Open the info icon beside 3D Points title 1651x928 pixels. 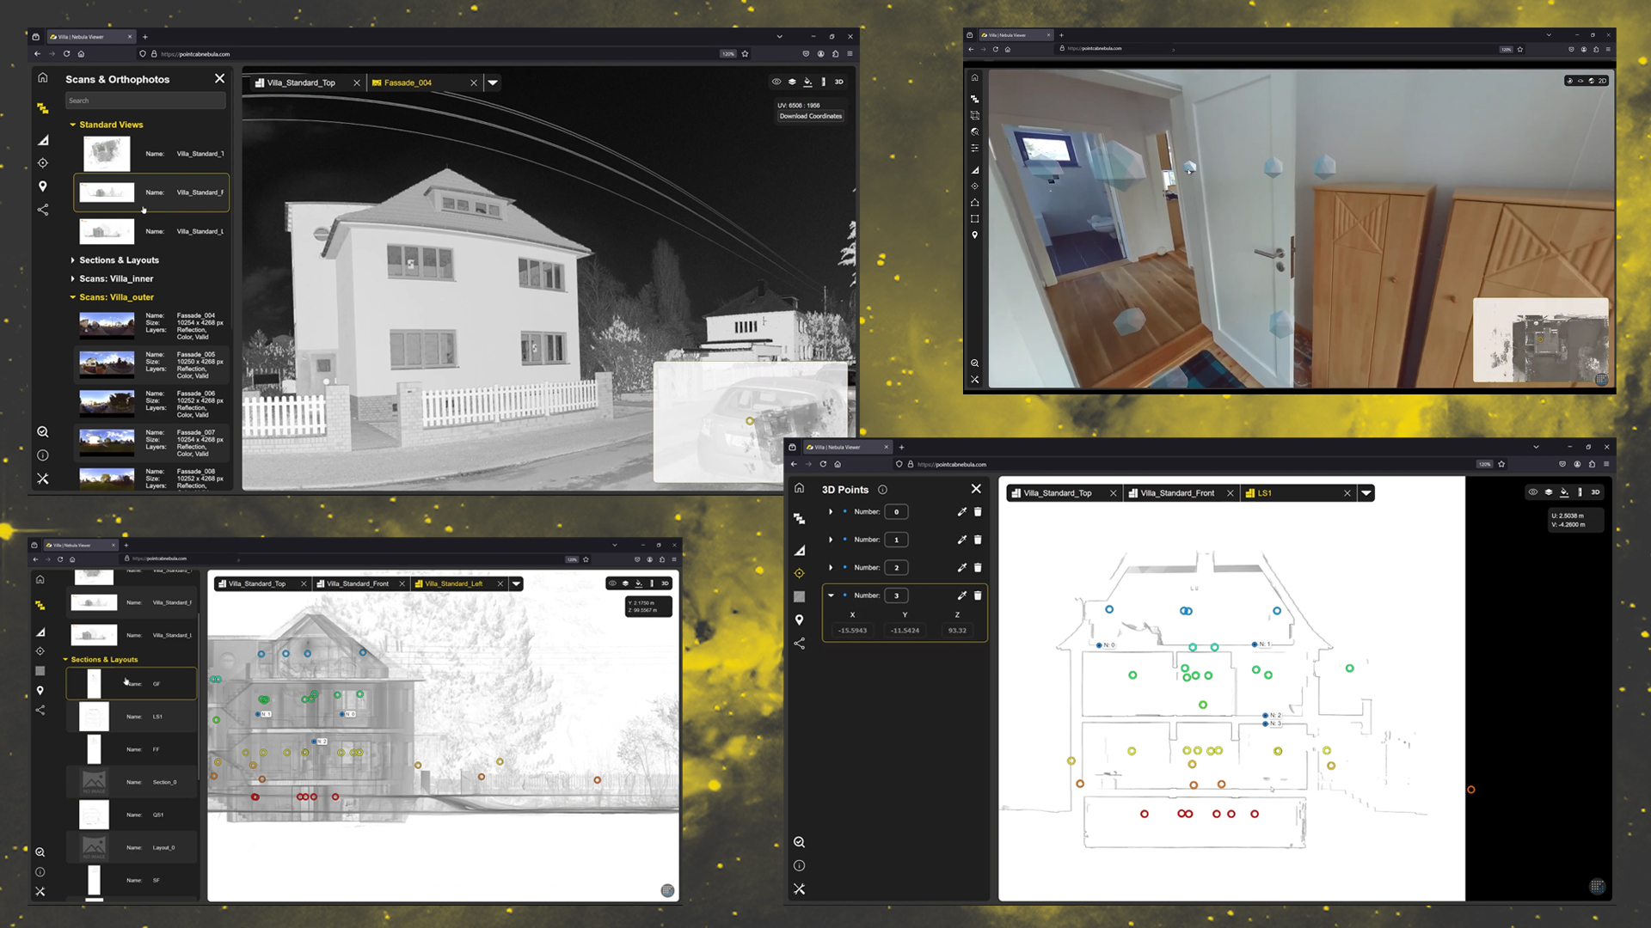[x=882, y=489]
